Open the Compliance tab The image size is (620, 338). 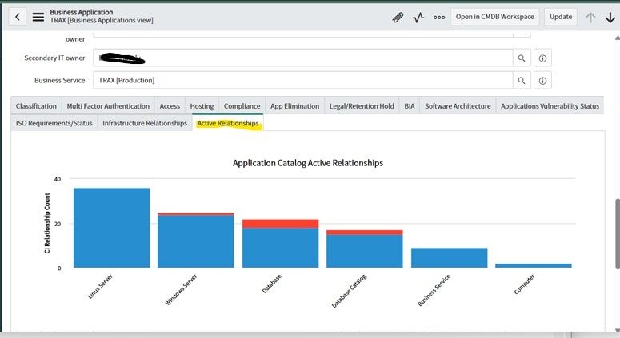(x=242, y=105)
